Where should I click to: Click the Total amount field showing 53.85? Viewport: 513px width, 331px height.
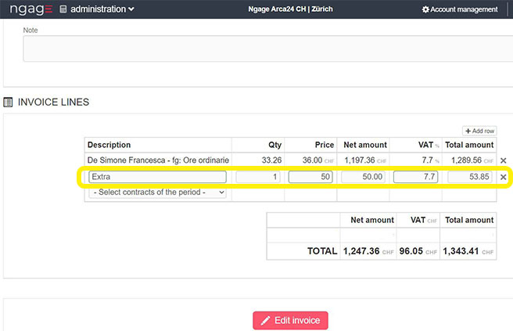tap(470, 178)
